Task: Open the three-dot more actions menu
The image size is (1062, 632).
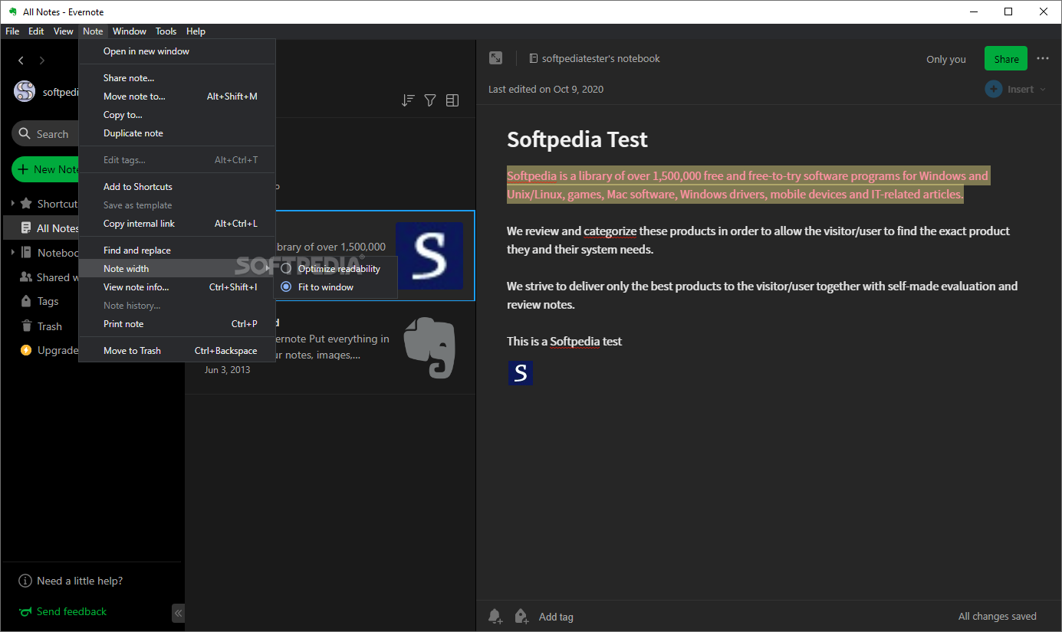Action: (1043, 58)
